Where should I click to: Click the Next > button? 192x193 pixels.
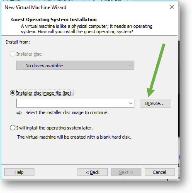click(126, 172)
